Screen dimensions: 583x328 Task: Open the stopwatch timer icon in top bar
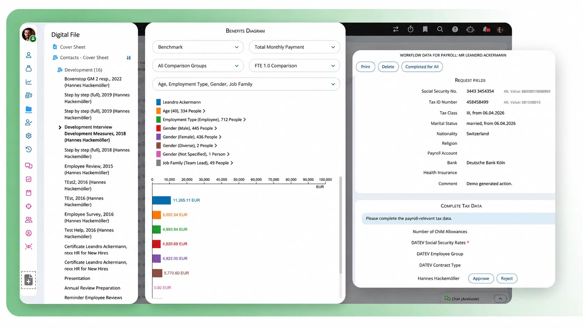[x=410, y=29]
